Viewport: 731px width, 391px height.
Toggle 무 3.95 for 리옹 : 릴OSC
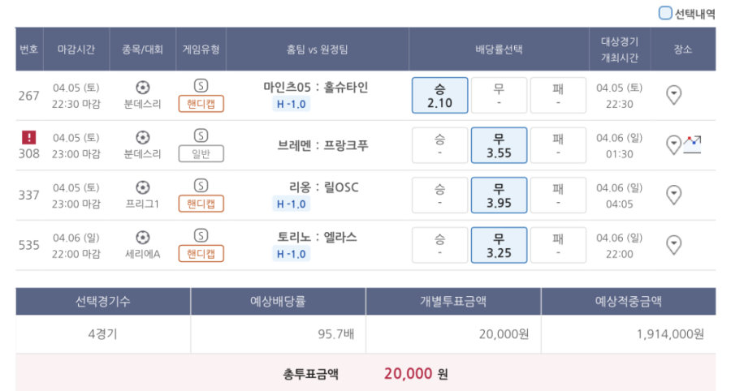coord(499,195)
